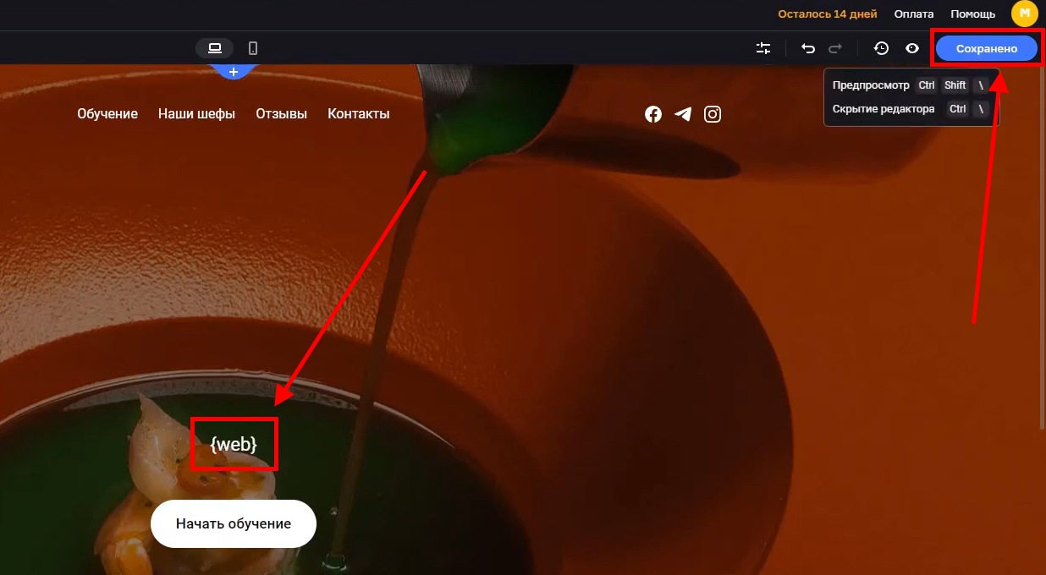Click the undo arrow
This screenshot has height=575, width=1046.
tap(808, 48)
